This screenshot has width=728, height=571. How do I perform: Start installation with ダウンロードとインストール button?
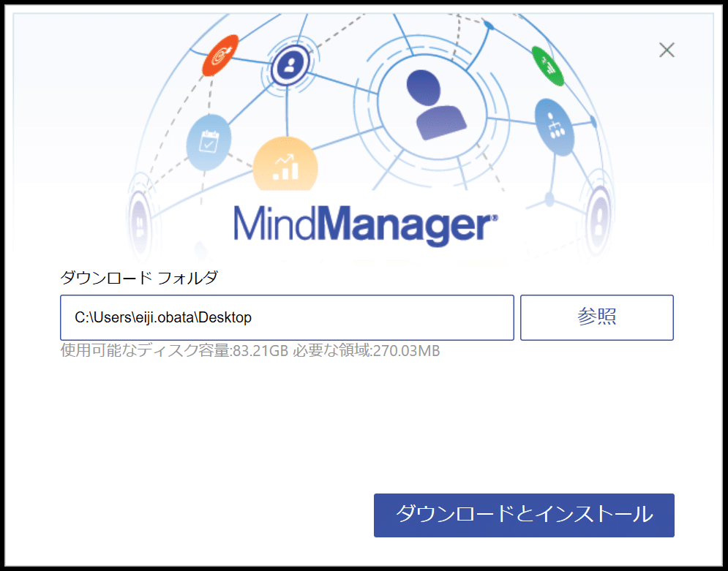pos(523,515)
